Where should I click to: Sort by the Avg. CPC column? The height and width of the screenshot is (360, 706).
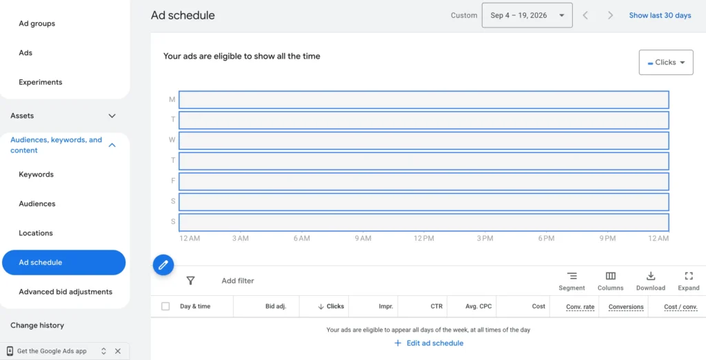pos(478,306)
